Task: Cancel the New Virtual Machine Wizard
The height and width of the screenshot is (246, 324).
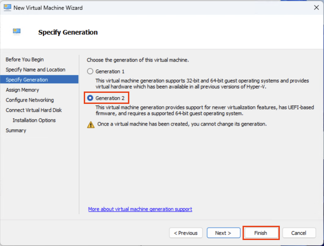Action: click(299, 233)
